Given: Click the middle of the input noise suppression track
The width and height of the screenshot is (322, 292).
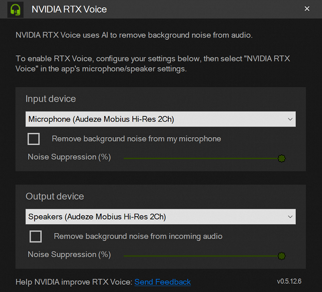Looking at the screenshot, I should click(202, 158).
